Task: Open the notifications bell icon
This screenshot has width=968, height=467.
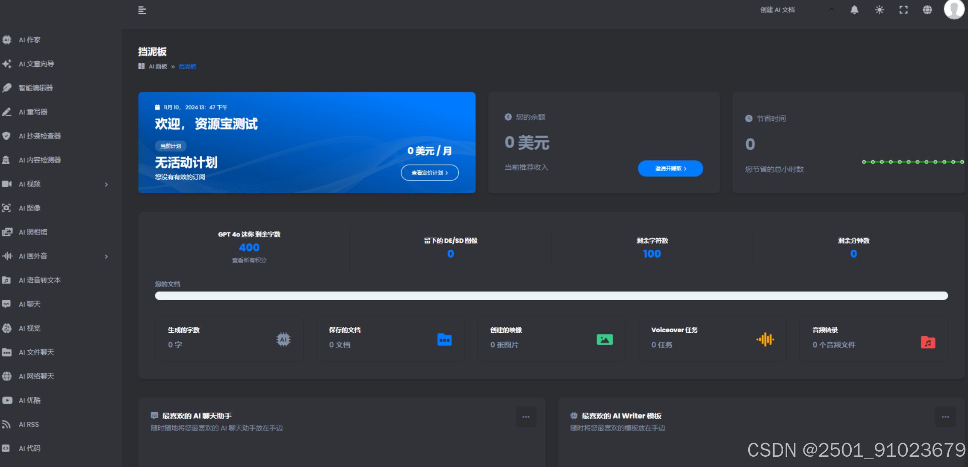Action: (854, 9)
